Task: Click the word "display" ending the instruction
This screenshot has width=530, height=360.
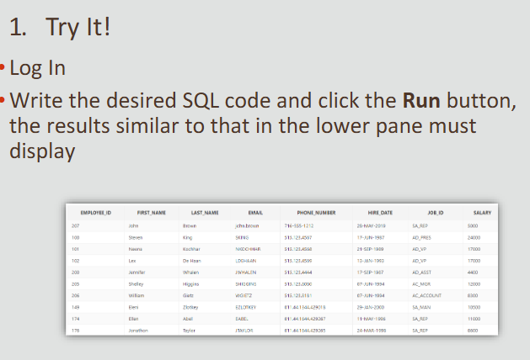Action: pos(42,151)
